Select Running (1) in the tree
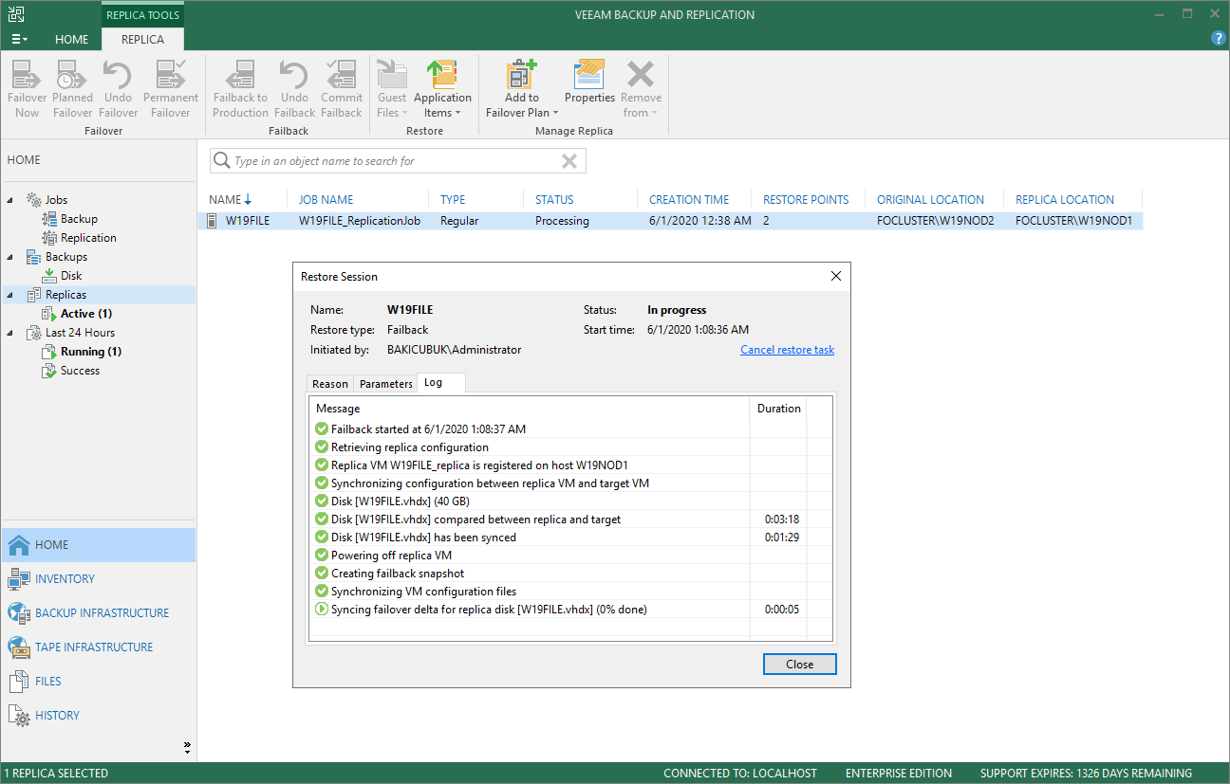Image resolution: width=1230 pixels, height=784 pixels. (x=91, y=352)
